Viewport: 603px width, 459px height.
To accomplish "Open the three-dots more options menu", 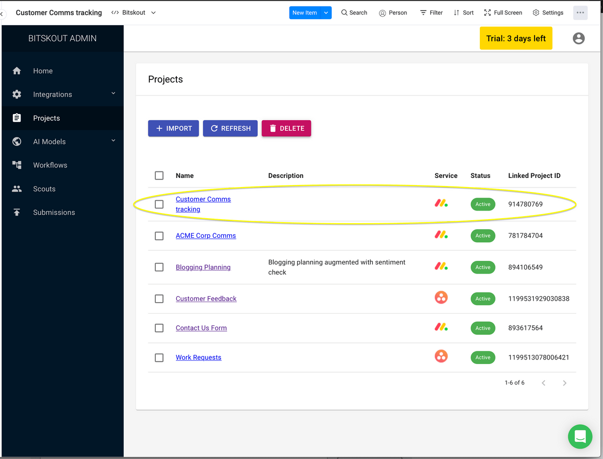I will point(580,13).
